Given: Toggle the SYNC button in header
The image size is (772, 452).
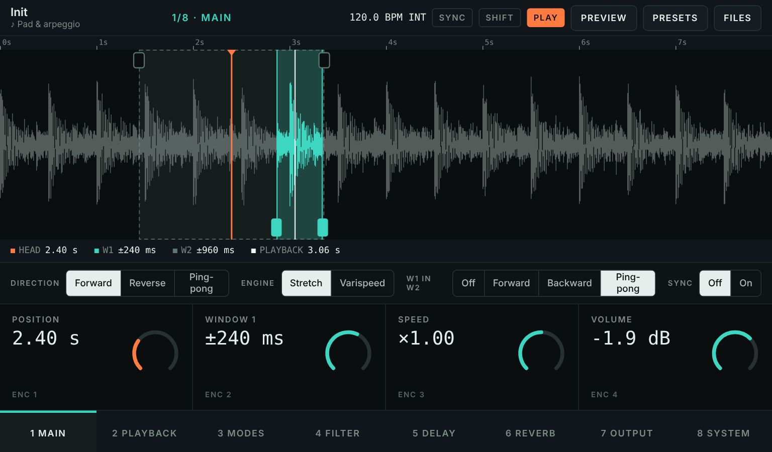Looking at the screenshot, I should click(452, 18).
